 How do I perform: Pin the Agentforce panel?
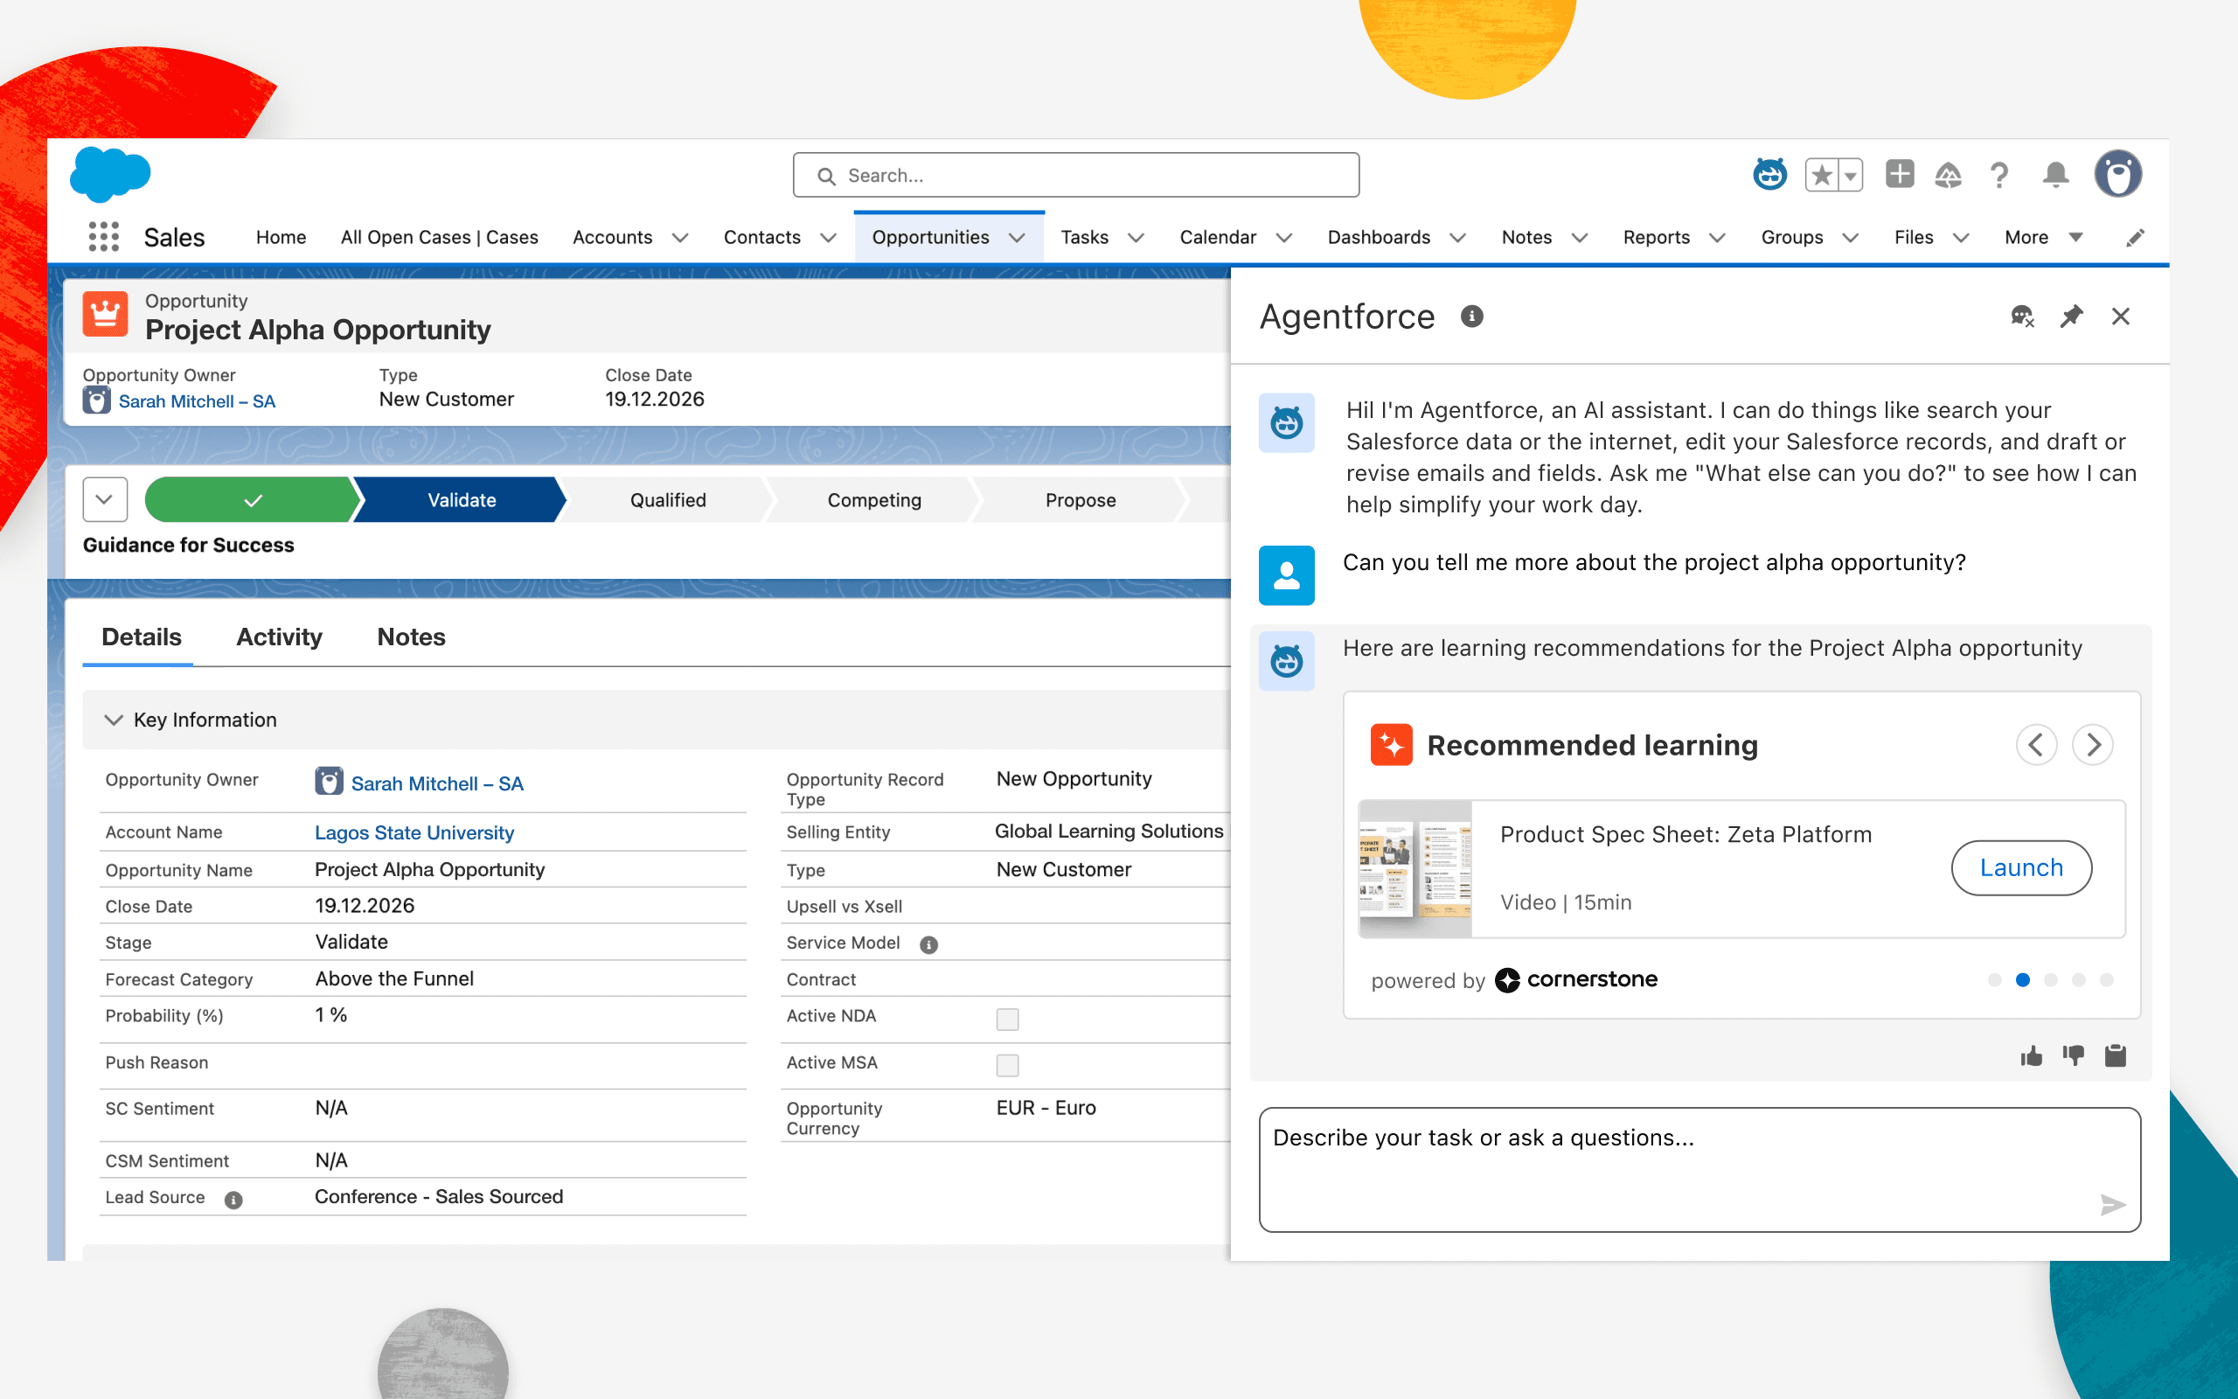(x=2072, y=317)
